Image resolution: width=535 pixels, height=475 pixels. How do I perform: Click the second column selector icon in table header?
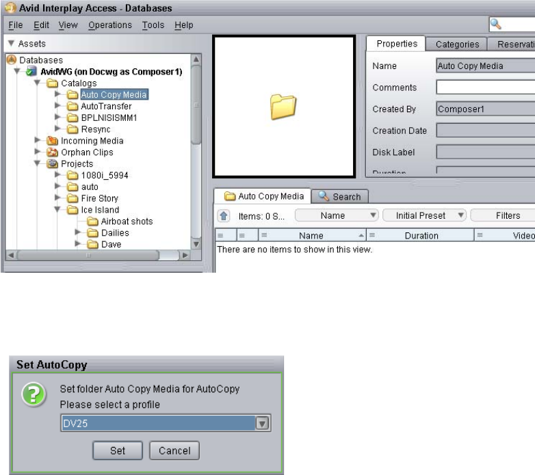[x=242, y=236]
